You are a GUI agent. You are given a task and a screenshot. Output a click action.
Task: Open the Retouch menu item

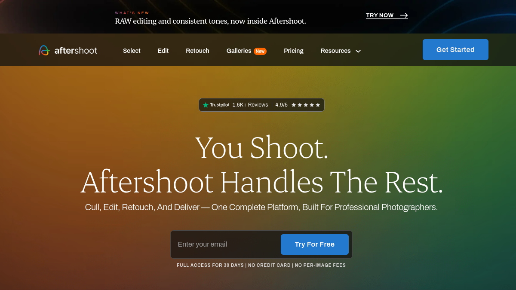[197, 51]
